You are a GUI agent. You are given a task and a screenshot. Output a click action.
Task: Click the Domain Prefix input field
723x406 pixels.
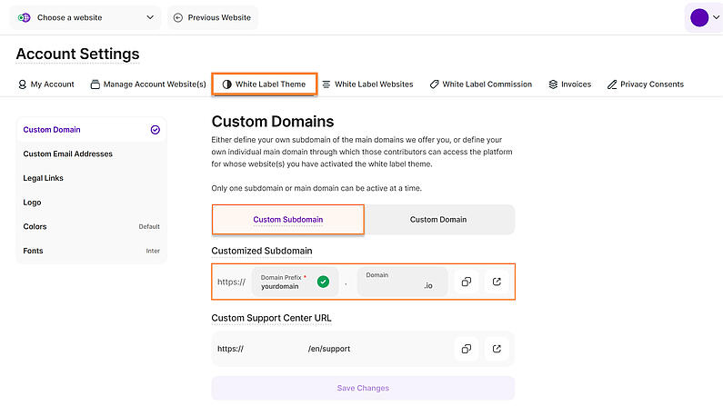[x=294, y=282]
